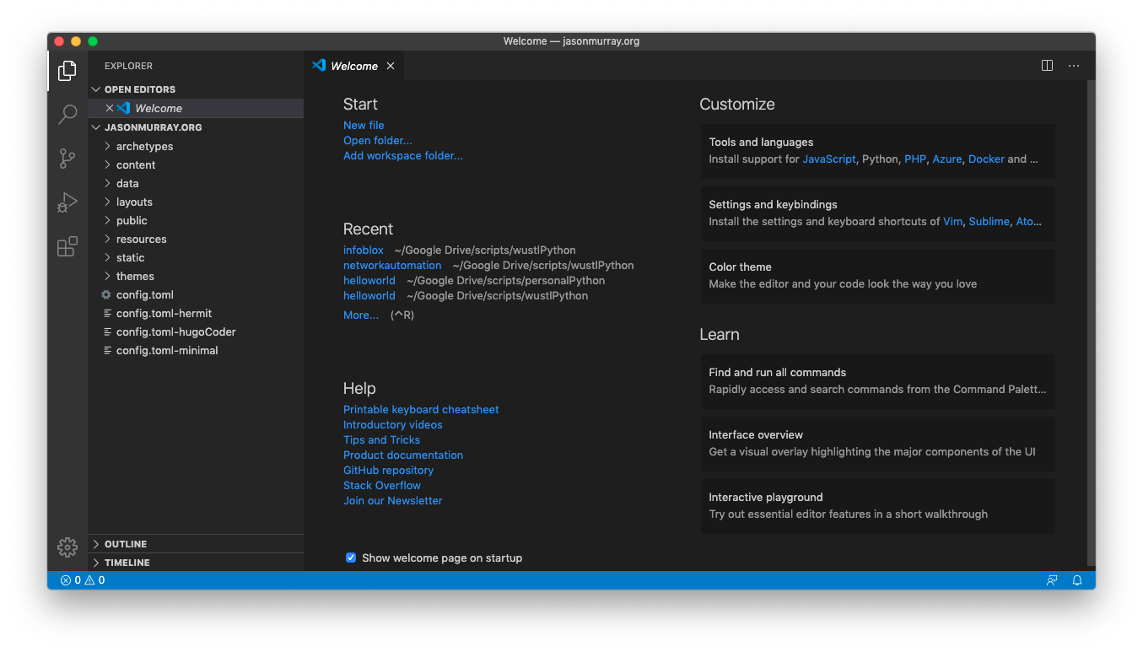The height and width of the screenshot is (652, 1143).
Task: Expand the layouts folder
Action: tap(196, 202)
